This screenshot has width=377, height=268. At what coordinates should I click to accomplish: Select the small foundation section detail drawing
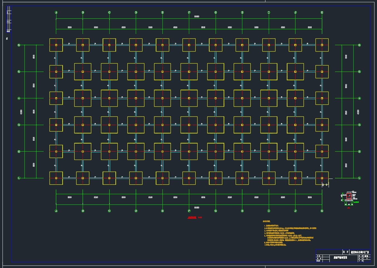click(348, 198)
